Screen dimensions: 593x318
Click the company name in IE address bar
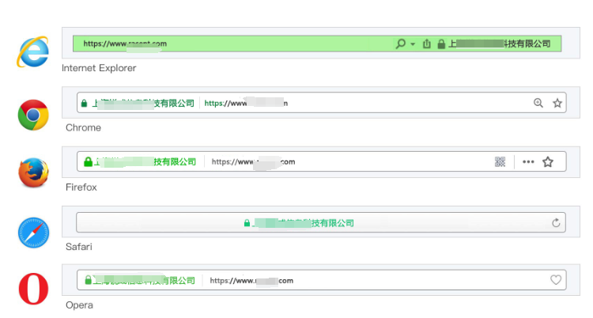pos(499,44)
